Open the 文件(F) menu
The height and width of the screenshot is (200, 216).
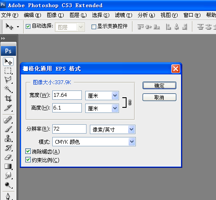10,15
